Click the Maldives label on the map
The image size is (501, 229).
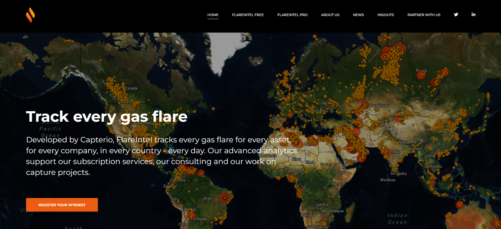pyautogui.click(x=388, y=180)
